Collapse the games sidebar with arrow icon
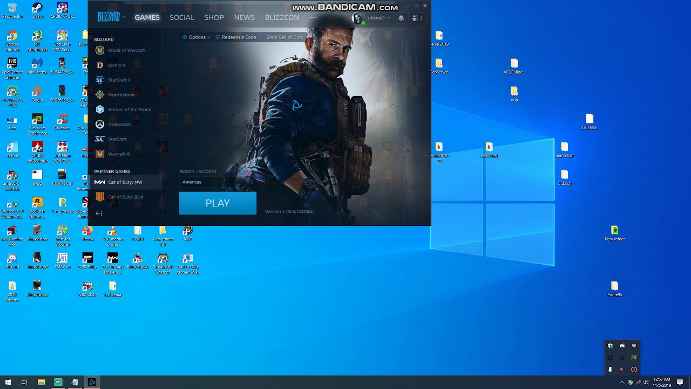 click(99, 213)
